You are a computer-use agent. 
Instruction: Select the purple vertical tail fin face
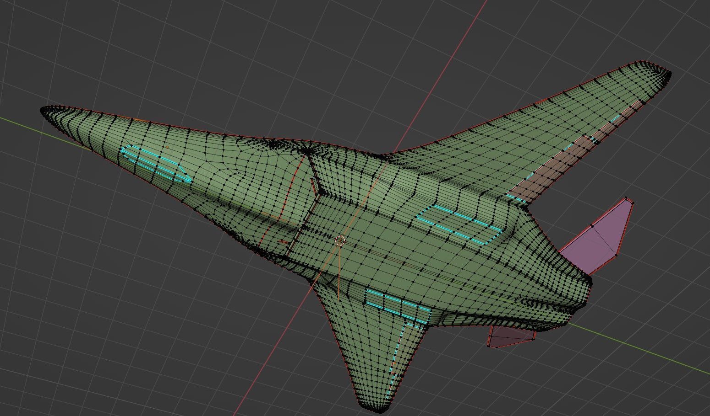pos(600,239)
